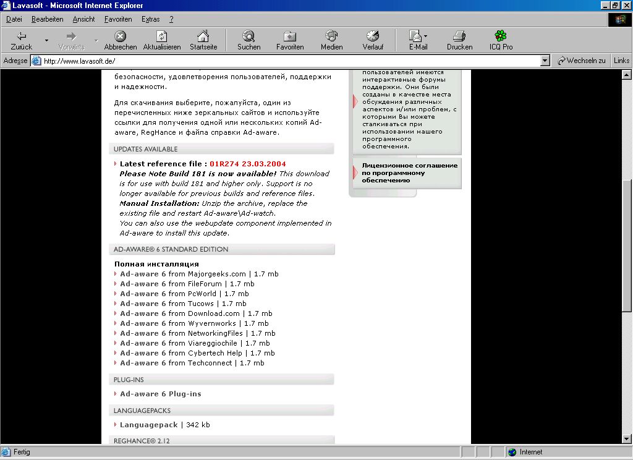Open the ? help menu

171,19
